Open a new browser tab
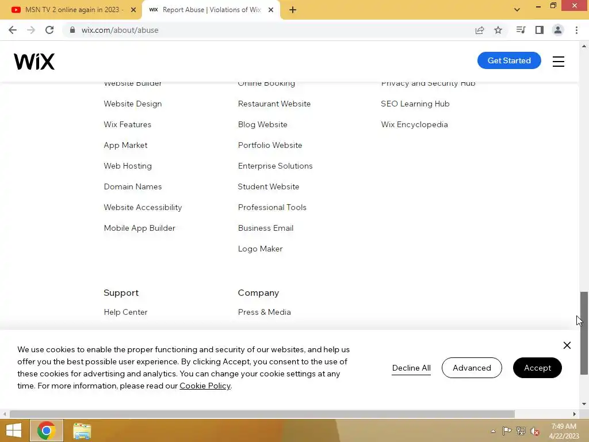Image resolution: width=589 pixels, height=442 pixels. pos(293,10)
